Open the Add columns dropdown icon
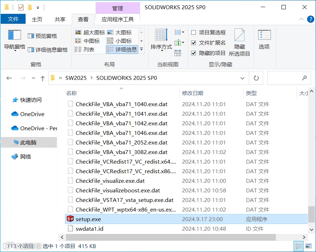 [180, 43]
